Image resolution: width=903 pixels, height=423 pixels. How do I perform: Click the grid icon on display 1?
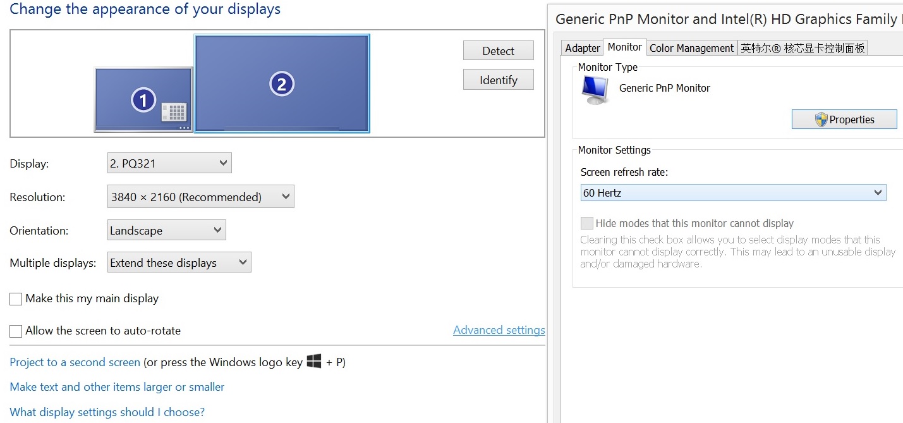pyautogui.click(x=174, y=113)
